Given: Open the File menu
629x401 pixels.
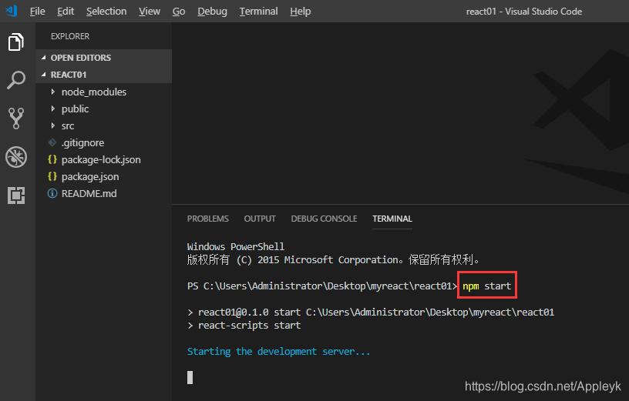Looking at the screenshot, I should pyautogui.click(x=37, y=12).
